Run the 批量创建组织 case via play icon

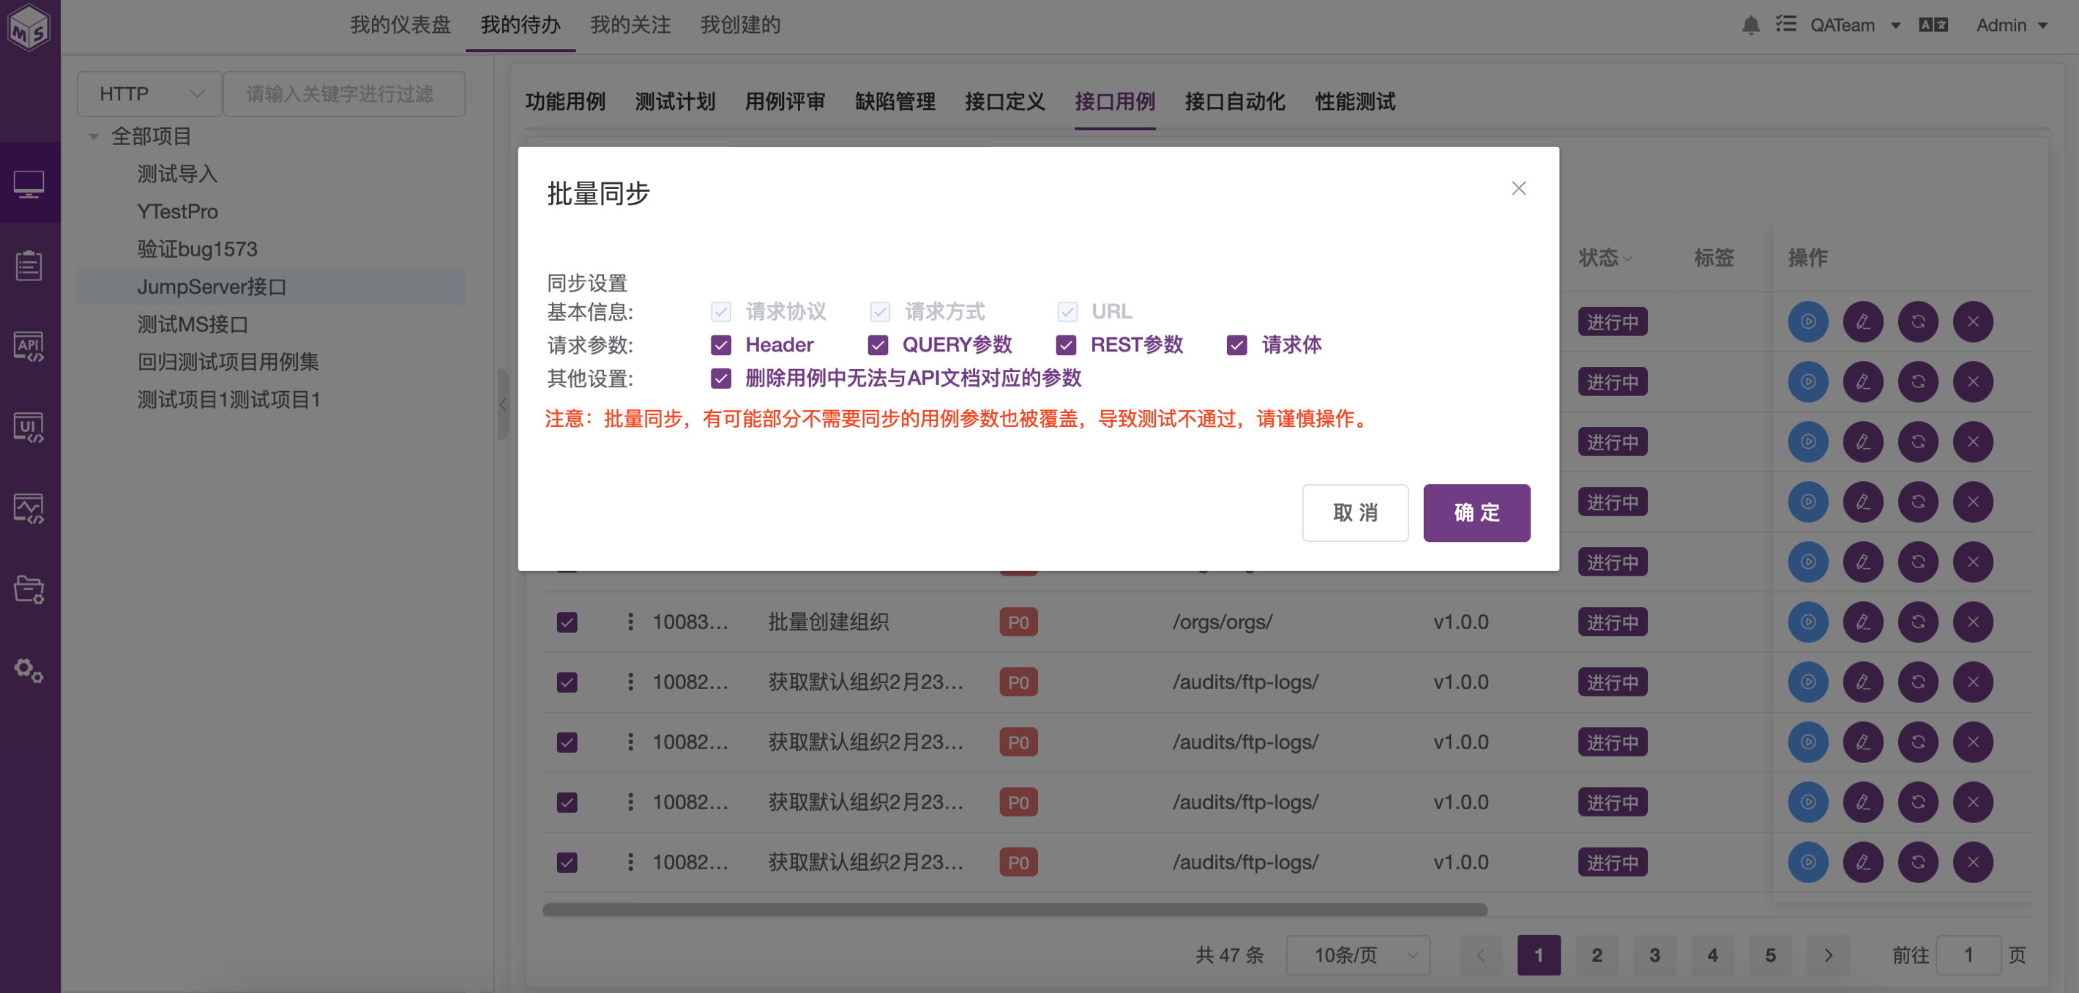click(1808, 622)
